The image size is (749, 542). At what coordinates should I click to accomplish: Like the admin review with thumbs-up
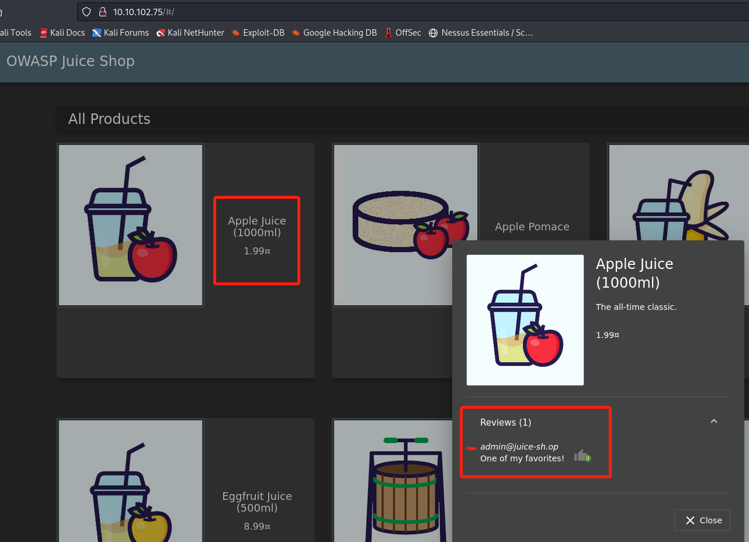(x=581, y=455)
